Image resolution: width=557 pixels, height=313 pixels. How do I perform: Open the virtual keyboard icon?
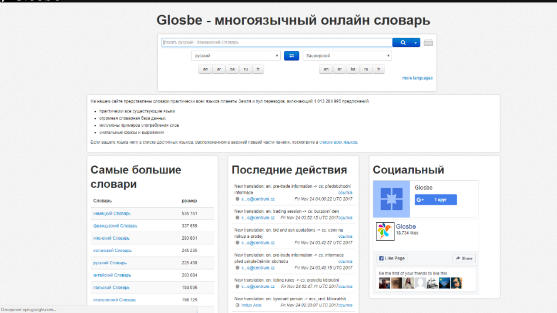tap(428, 43)
